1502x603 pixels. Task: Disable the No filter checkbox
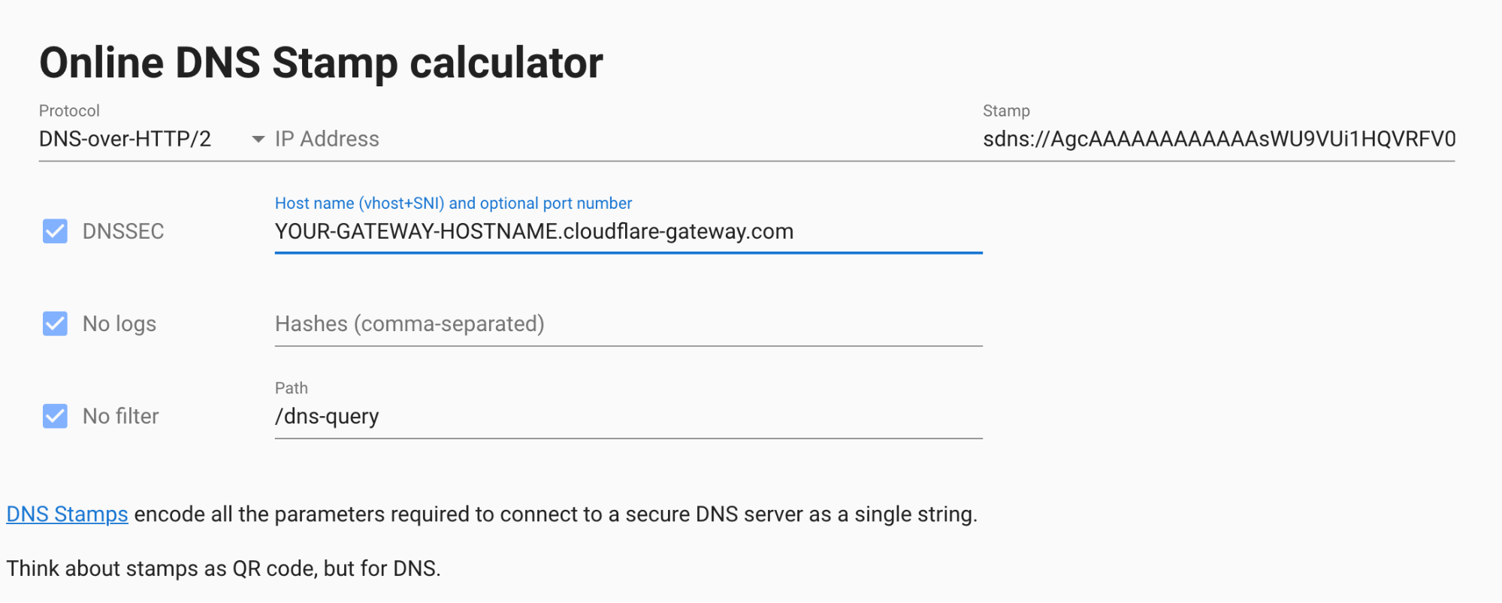[55, 416]
